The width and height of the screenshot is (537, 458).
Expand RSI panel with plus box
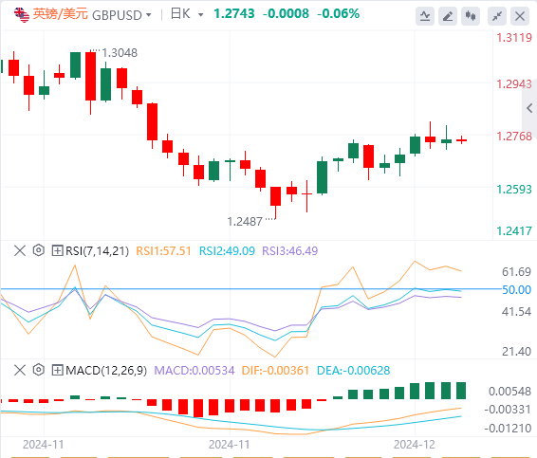57,250
